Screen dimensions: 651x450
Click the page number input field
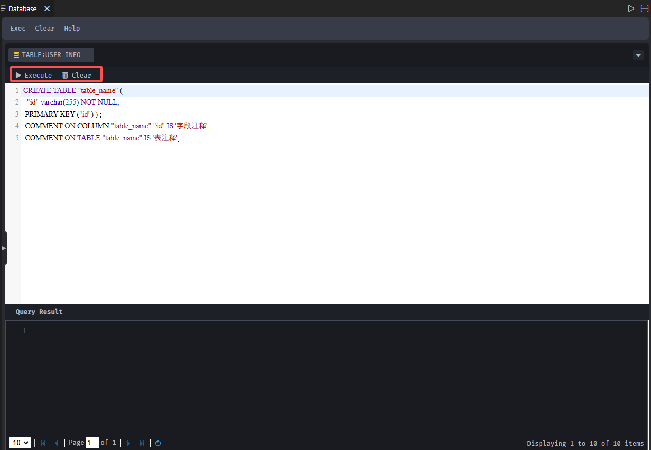tap(92, 443)
